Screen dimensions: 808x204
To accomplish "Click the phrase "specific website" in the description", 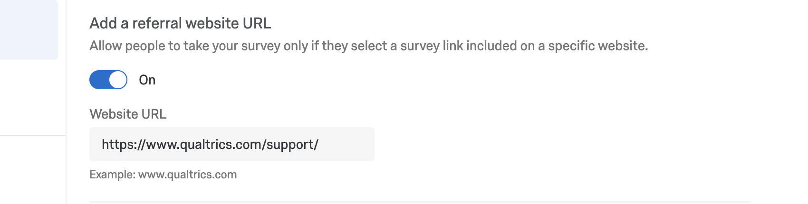I will click(597, 46).
